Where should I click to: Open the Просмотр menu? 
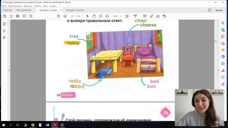click(28, 6)
